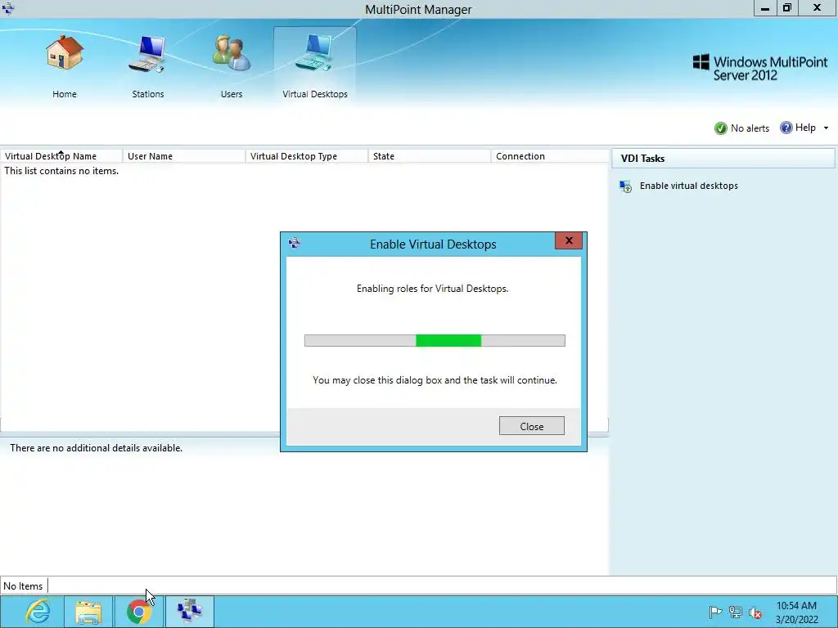
Task: Click the network tray icon
Action: click(736, 612)
